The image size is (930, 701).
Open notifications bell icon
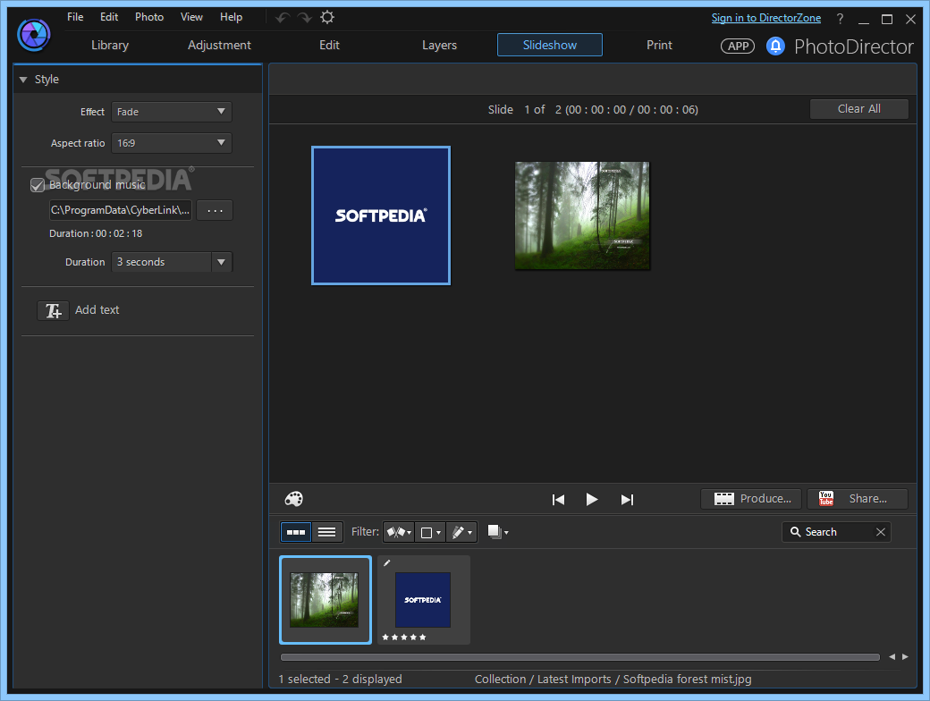(775, 46)
